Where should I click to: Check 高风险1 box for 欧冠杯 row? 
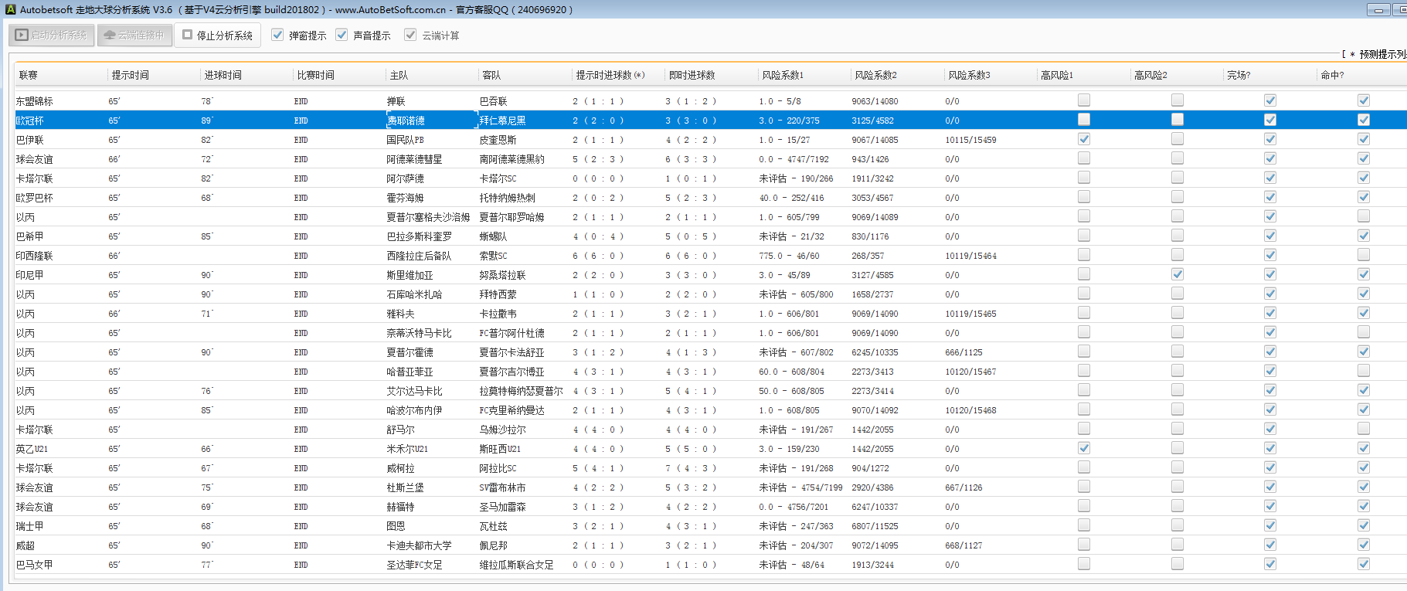tap(1084, 120)
